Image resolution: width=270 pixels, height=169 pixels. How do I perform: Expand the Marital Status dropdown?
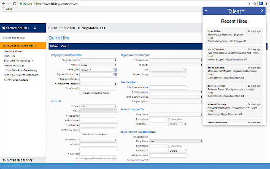tap(98, 139)
